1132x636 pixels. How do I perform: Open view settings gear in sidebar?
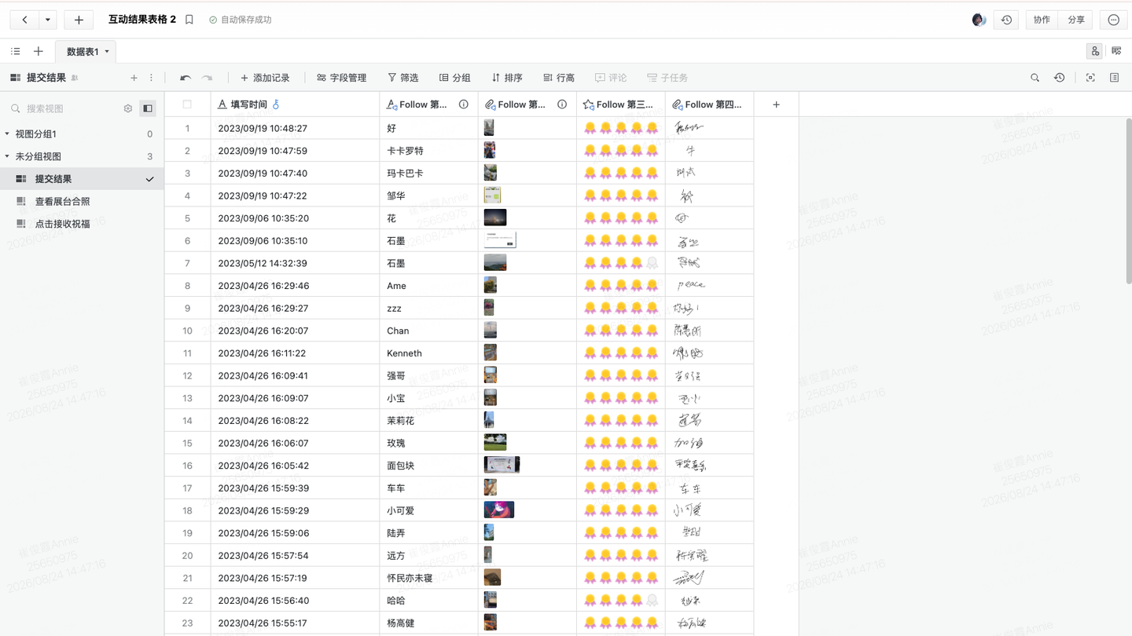point(128,108)
